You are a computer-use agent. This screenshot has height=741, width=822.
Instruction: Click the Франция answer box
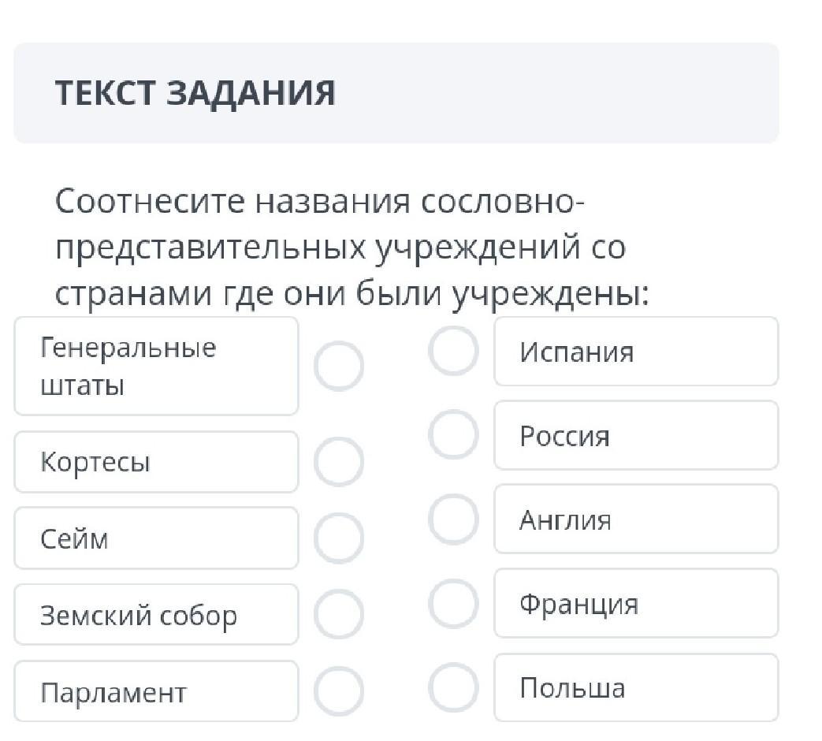click(x=635, y=604)
